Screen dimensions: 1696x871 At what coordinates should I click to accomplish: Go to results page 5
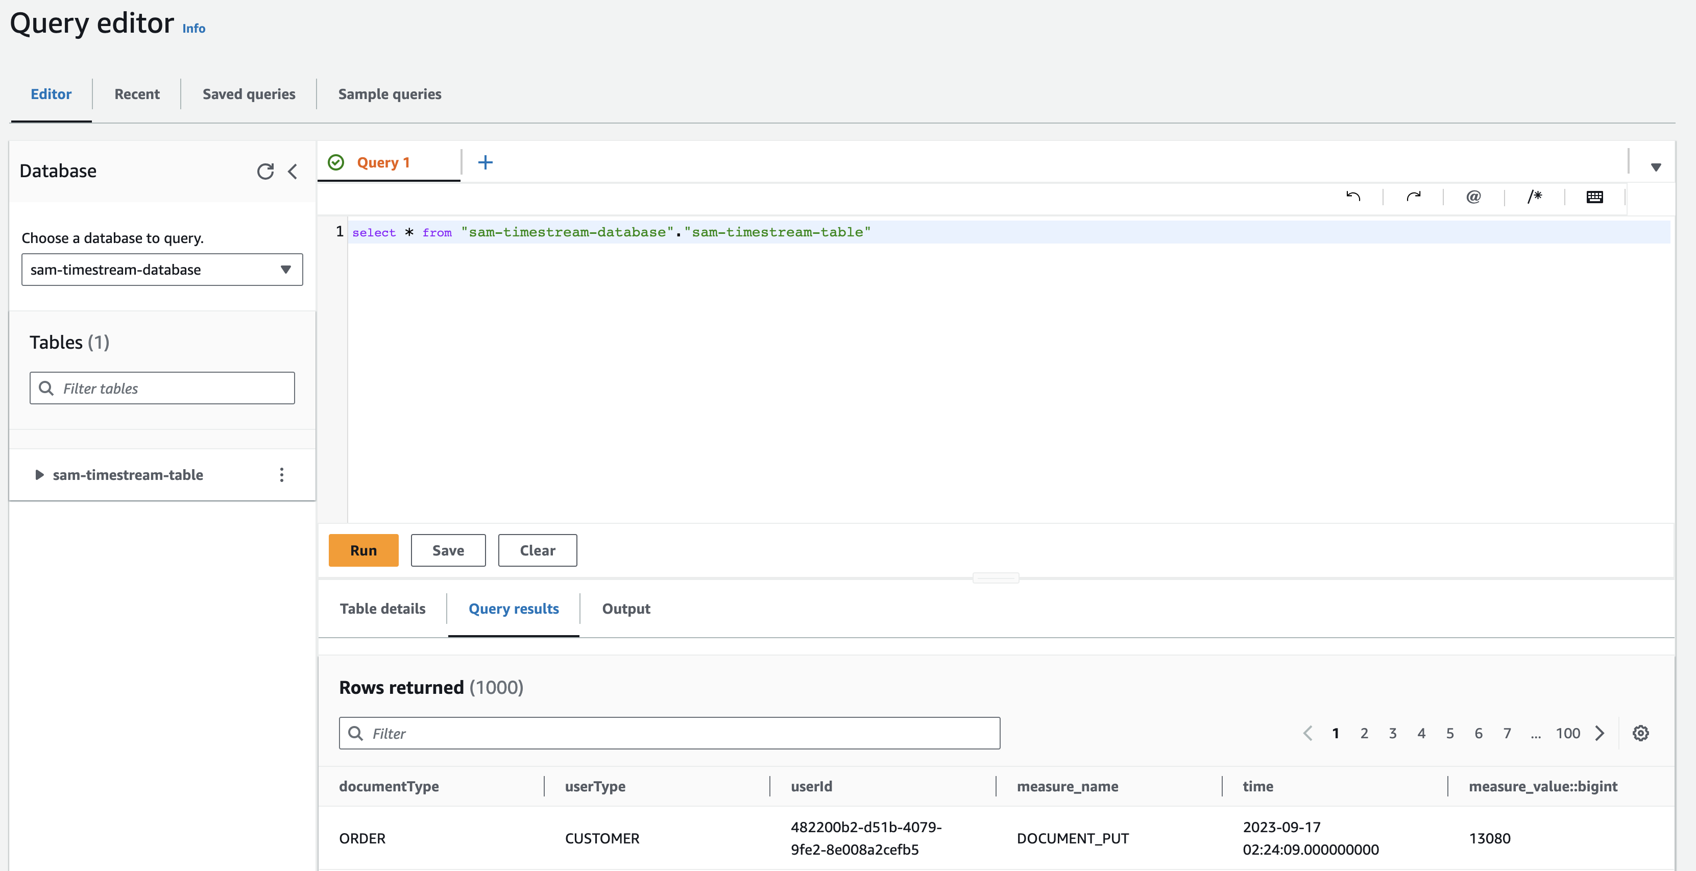(x=1450, y=733)
